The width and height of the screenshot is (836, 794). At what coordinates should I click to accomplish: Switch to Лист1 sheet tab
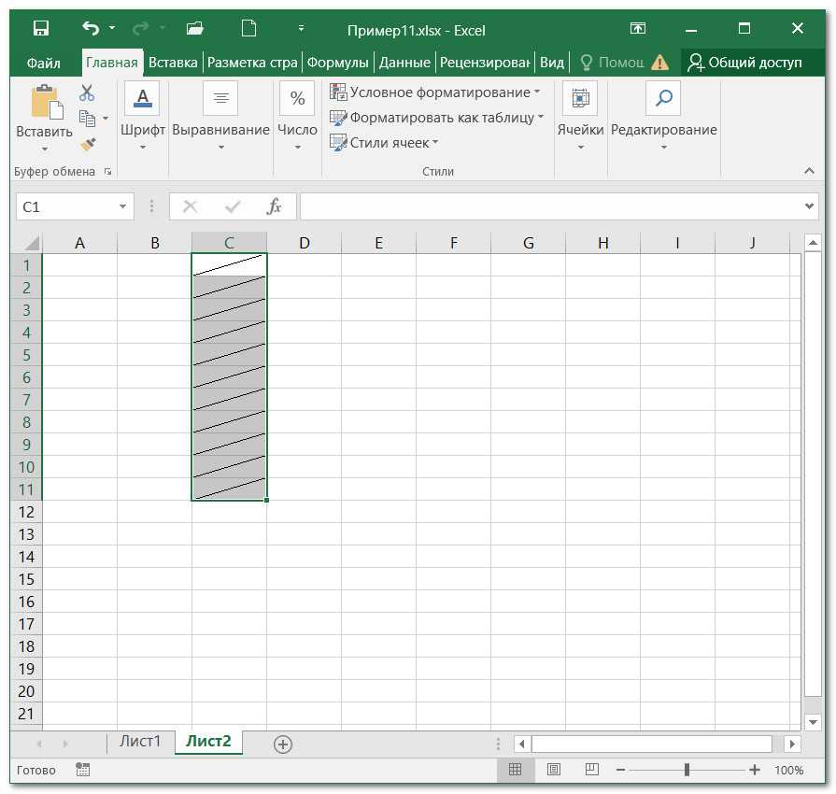coord(140,742)
